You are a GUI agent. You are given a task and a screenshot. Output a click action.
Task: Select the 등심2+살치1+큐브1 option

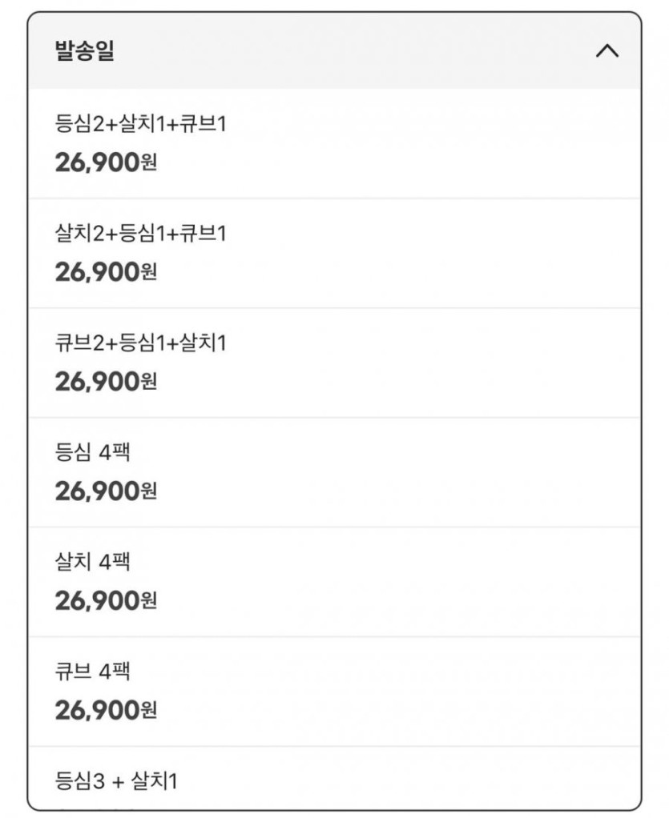(140, 124)
